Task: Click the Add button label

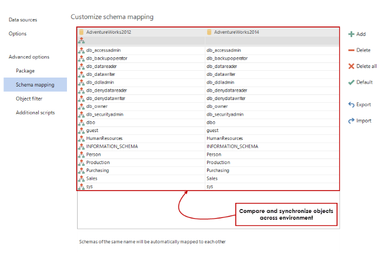Action: (361, 34)
